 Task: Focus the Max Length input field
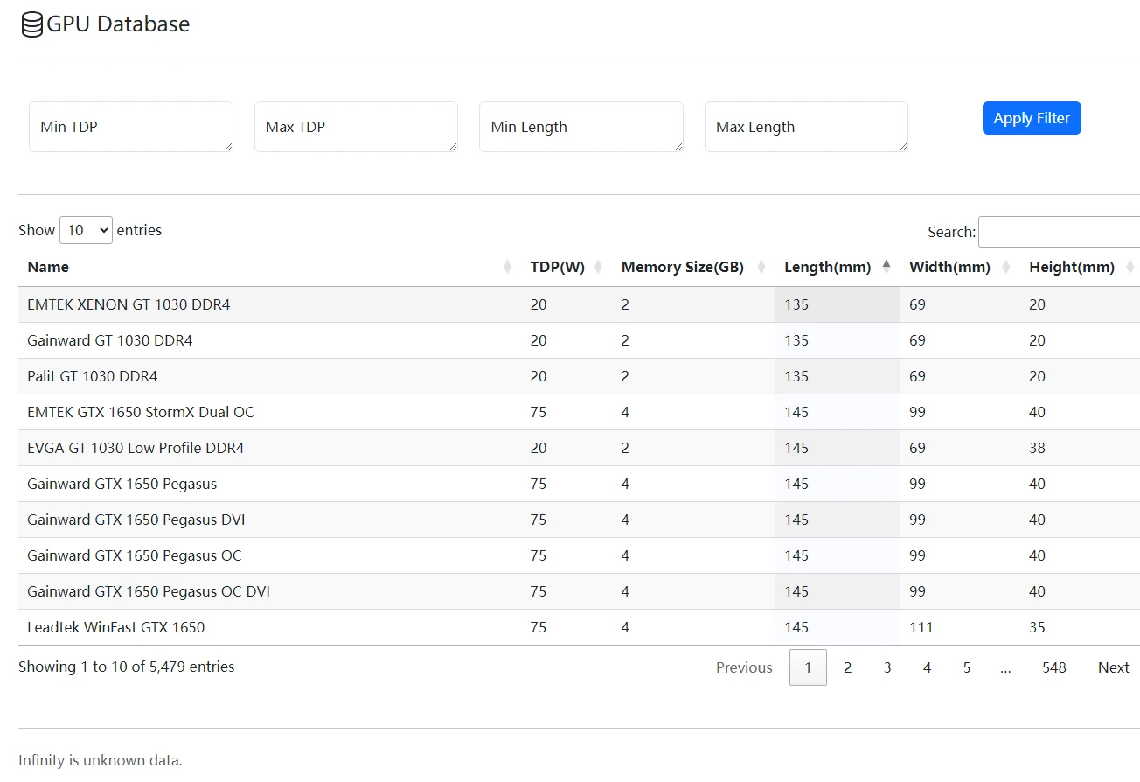tap(806, 127)
